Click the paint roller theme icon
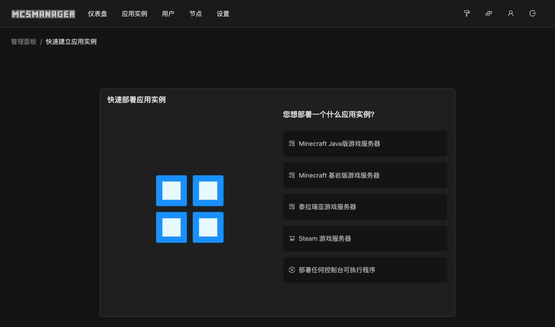 466,13
